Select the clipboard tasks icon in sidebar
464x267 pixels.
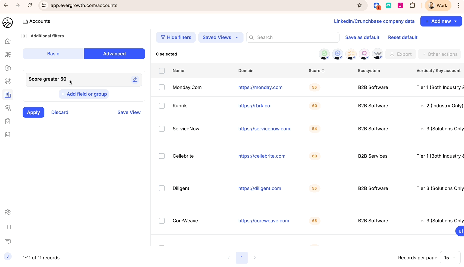(7, 121)
